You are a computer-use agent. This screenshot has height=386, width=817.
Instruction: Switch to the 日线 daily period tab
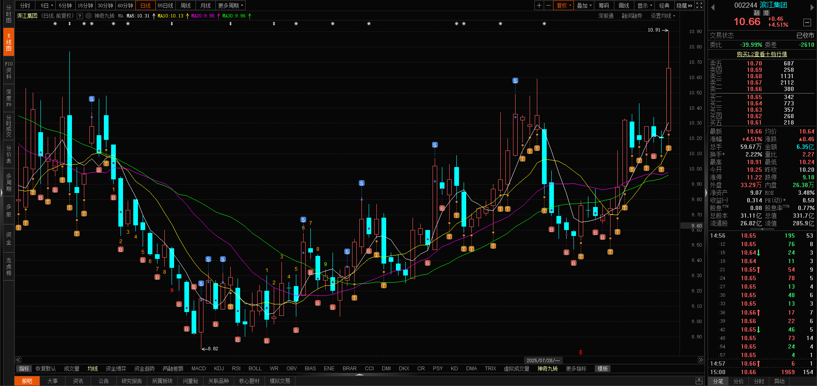(146, 6)
